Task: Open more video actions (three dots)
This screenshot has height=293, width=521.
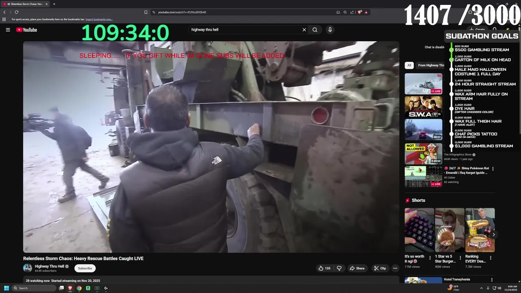Action: pyautogui.click(x=395, y=268)
